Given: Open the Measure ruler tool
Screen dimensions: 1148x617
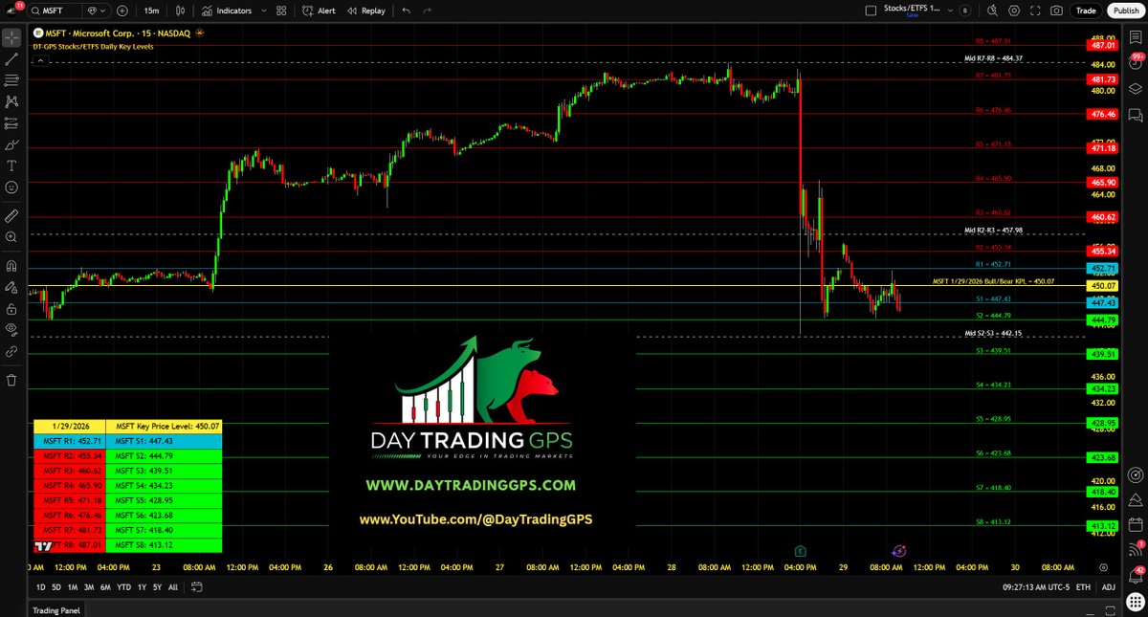Looking at the screenshot, I should point(11,216).
